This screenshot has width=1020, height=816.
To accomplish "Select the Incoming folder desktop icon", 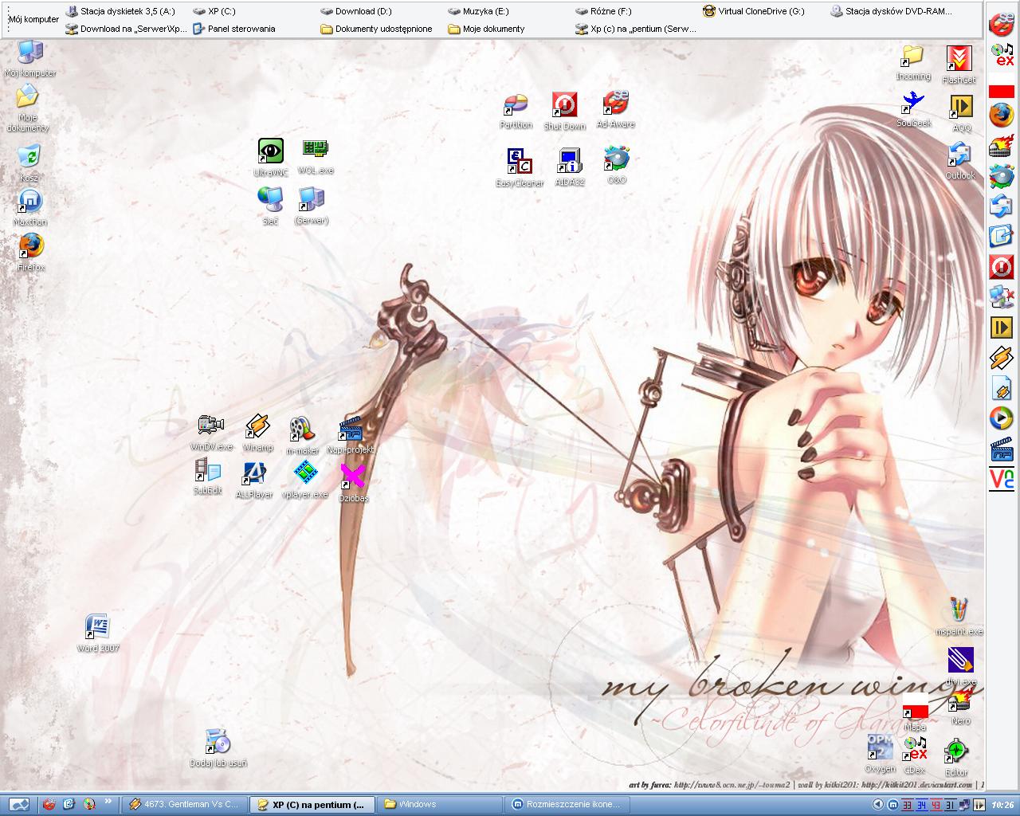I will pos(913,62).
